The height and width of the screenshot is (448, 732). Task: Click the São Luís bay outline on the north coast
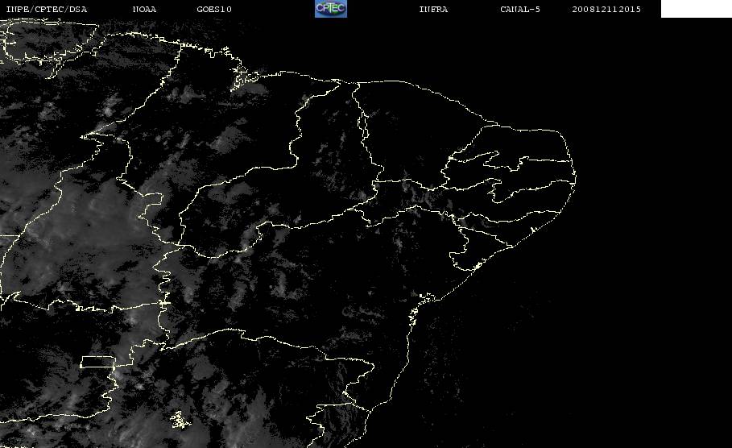click(x=242, y=78)
